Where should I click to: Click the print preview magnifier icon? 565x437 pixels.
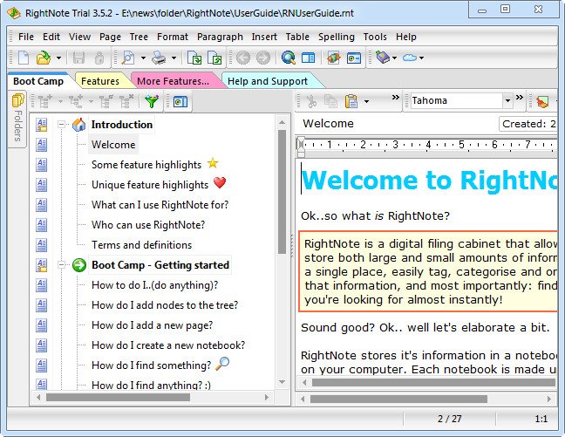128,58
